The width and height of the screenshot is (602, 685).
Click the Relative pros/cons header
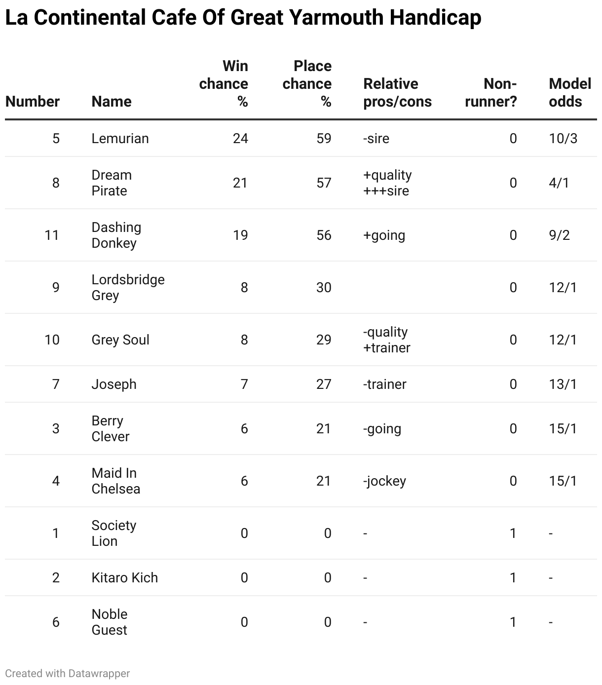[x=397, y=93]
